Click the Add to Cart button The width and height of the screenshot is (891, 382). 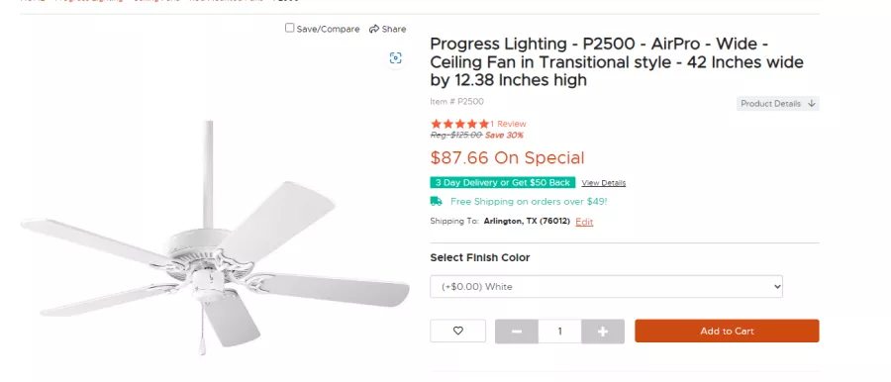(x=727, y=331)
